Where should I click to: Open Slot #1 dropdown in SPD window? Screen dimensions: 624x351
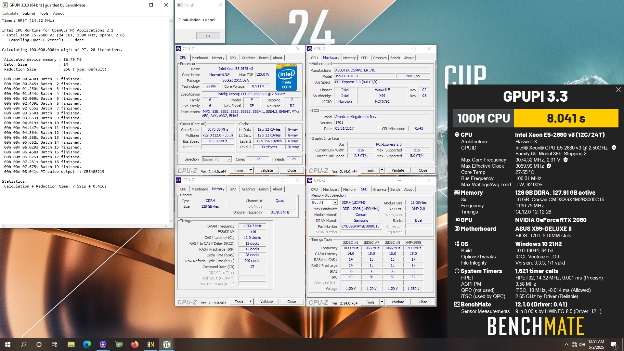[x=324, y=202]
